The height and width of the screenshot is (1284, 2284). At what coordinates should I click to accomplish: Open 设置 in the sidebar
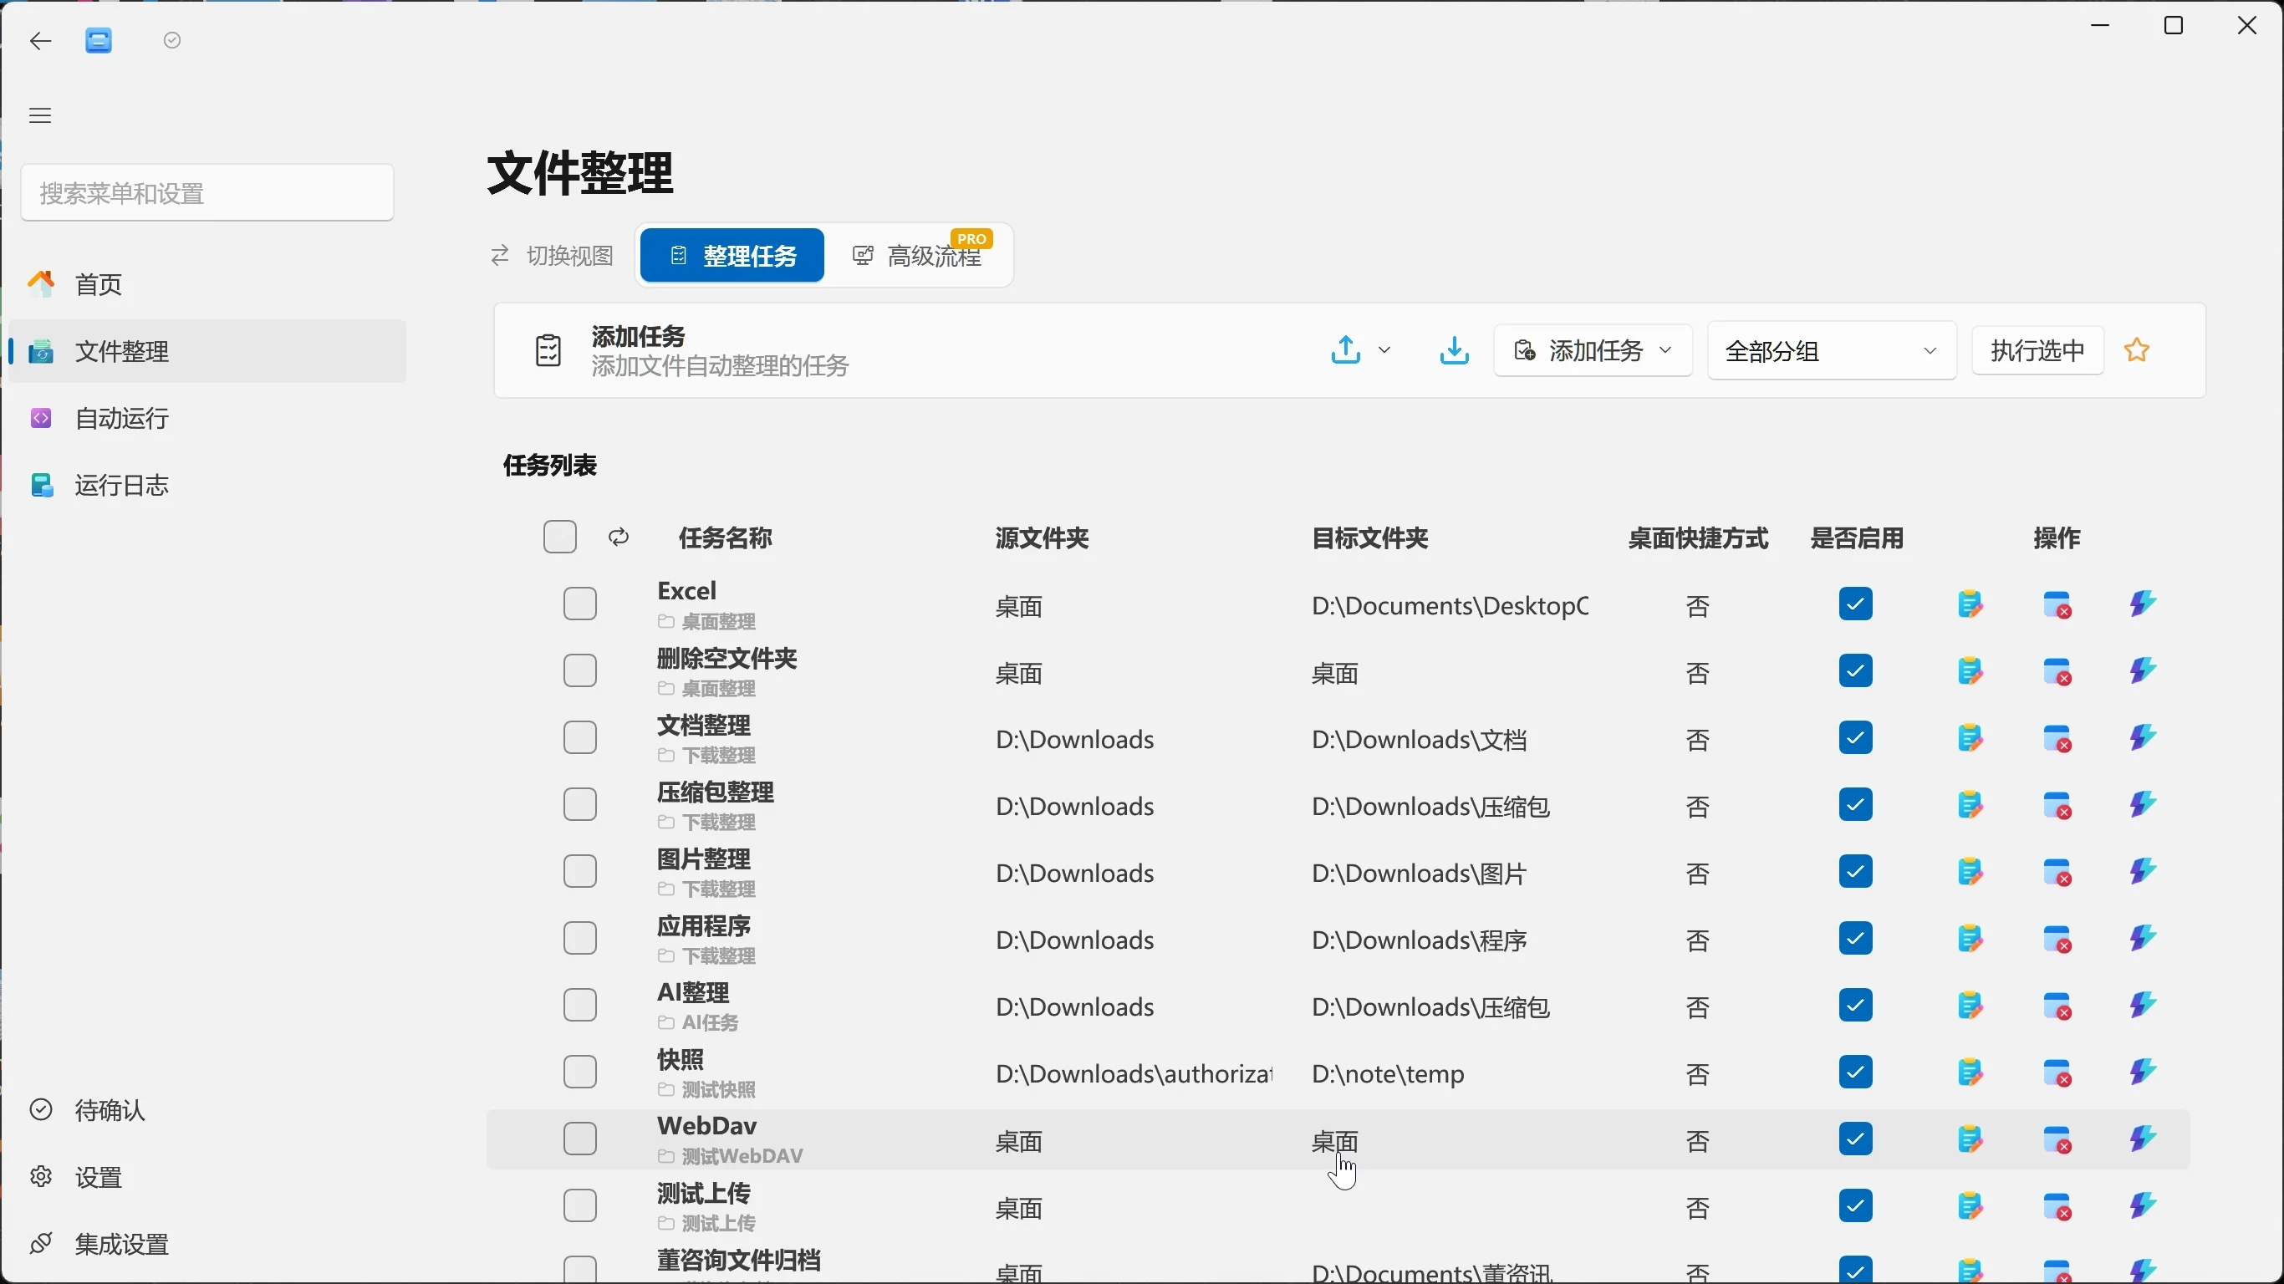tap(207, 1178)
